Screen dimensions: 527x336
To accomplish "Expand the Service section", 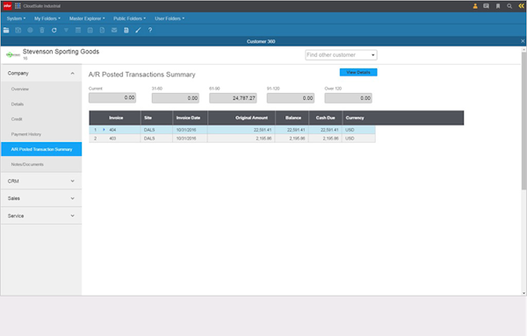I will tap(41, 216).
